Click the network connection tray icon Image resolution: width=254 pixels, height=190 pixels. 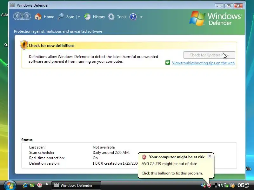pyautogui.click(x=226, y=185)
